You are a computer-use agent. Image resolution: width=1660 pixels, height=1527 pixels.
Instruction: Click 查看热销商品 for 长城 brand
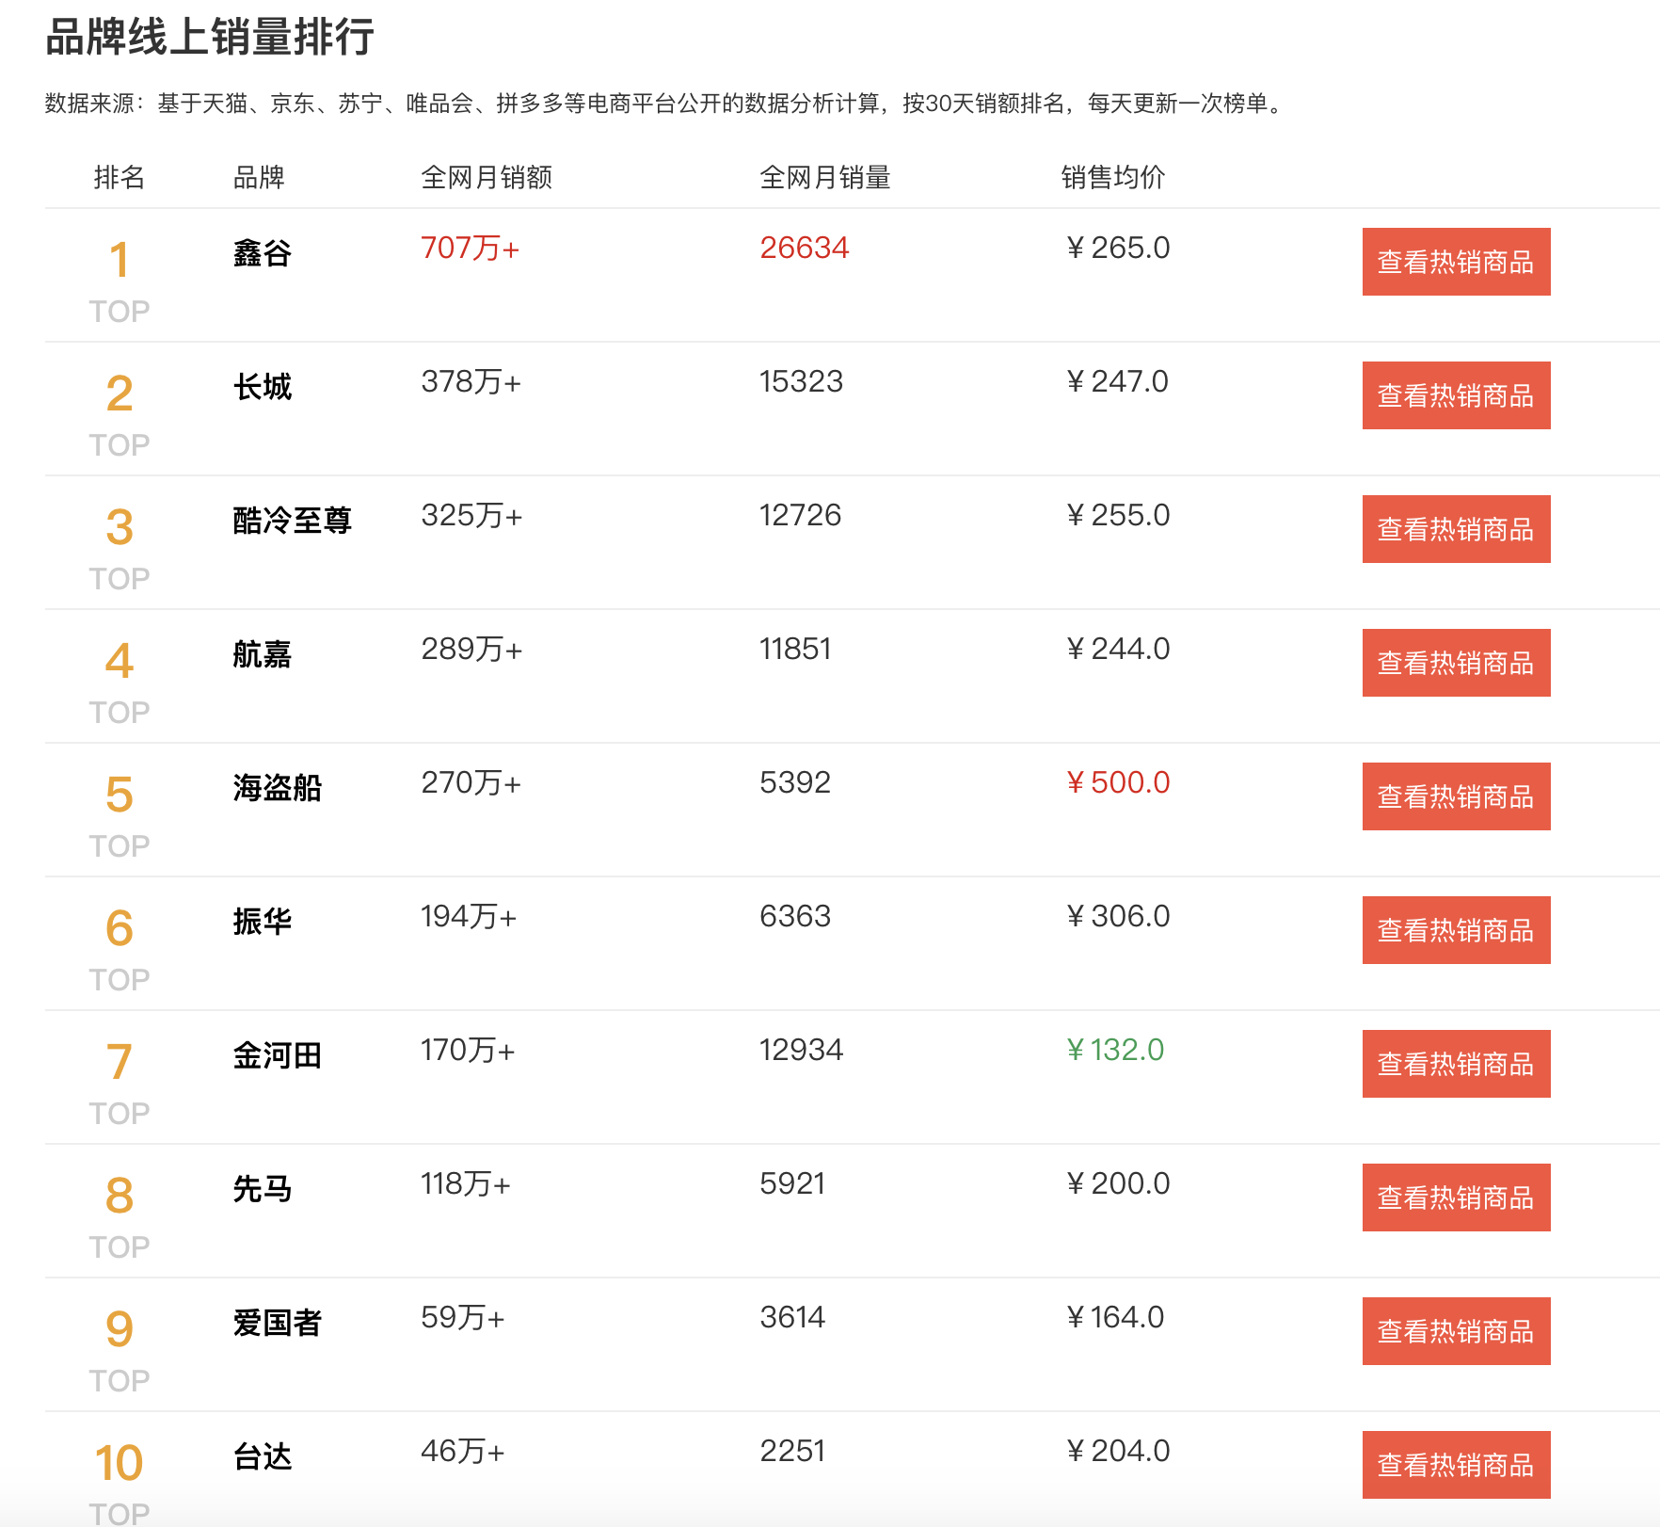tap(1455, 395)
